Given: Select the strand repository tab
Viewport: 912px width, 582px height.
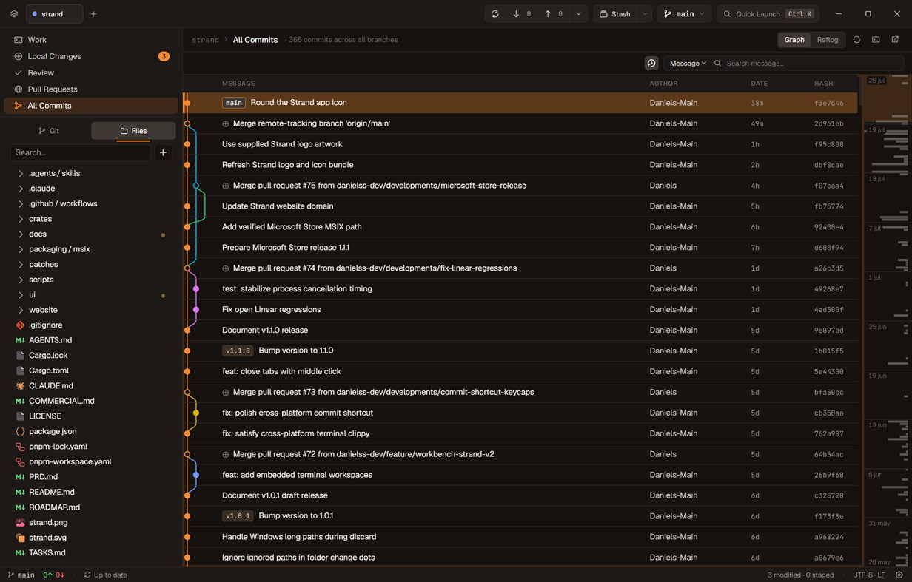Looking at the screenshot, I should pos(54,14).
